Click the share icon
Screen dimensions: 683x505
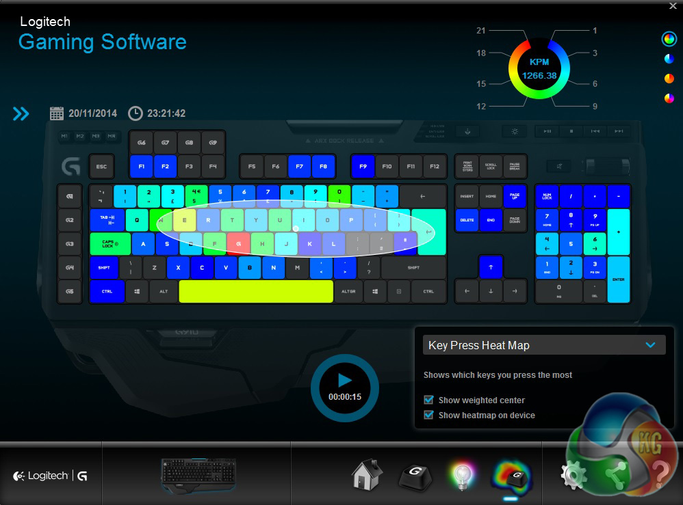[617, 476]
